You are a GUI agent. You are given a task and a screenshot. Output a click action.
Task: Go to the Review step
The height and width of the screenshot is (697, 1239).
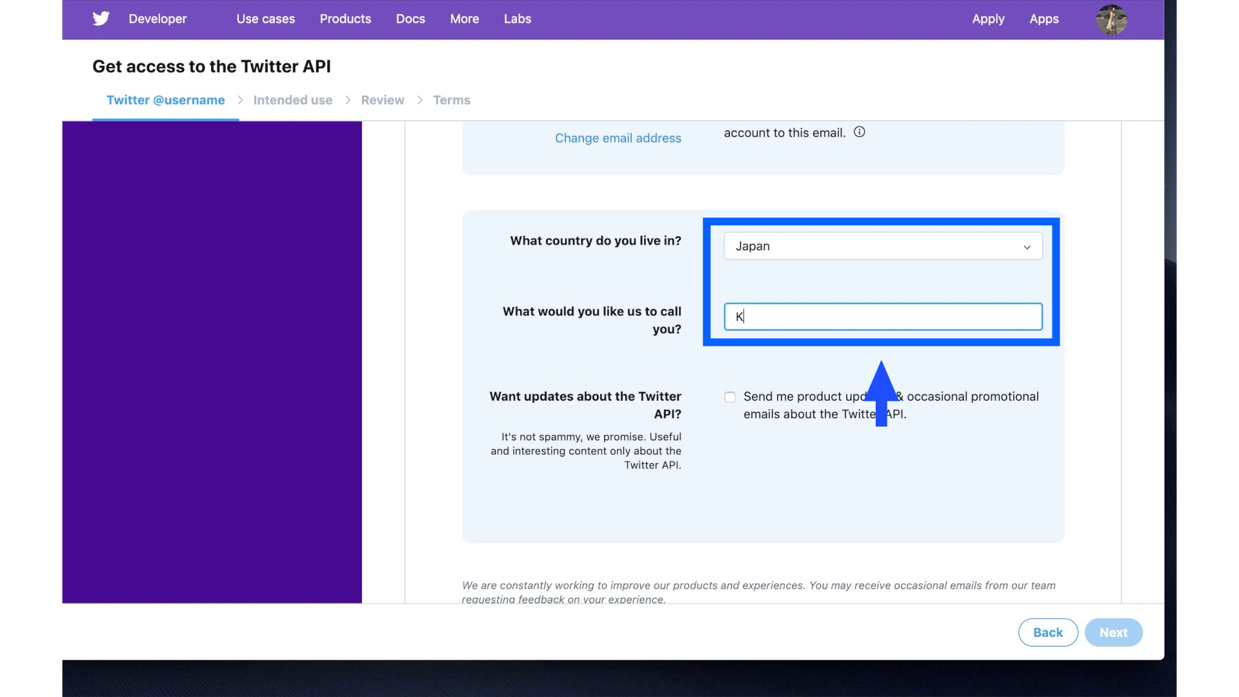[383, 100]
